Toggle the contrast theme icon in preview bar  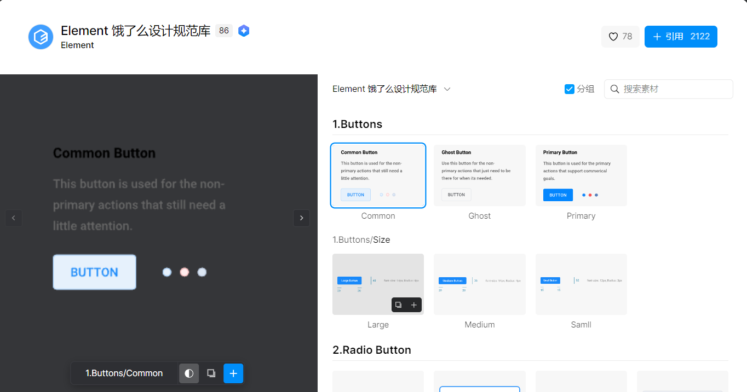189,373
